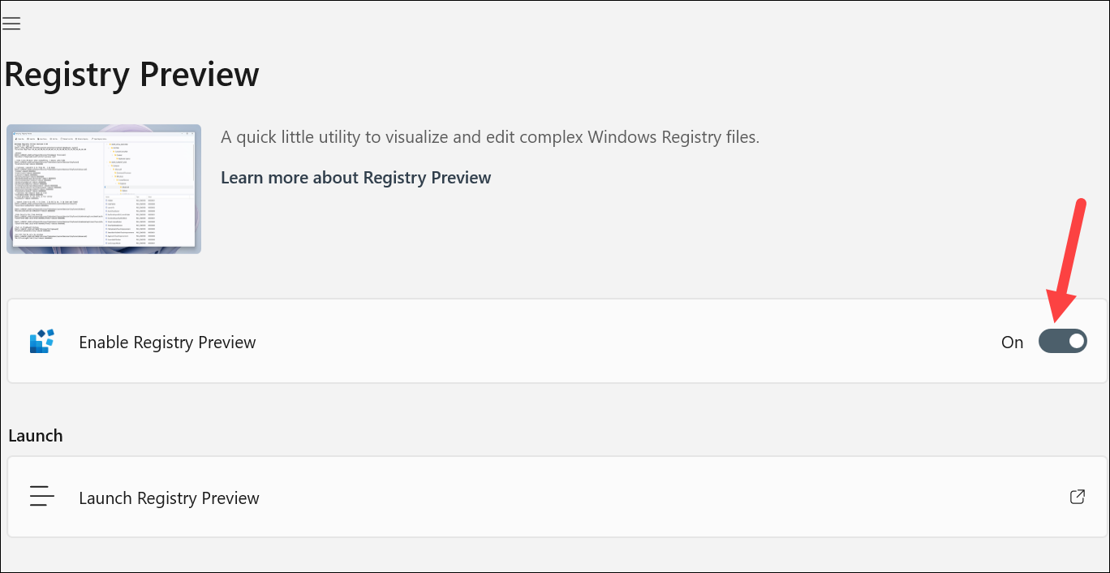Click the tree view pane in preview thumbnail
This screenshot has height=573, width=1110.
(148, 166)
